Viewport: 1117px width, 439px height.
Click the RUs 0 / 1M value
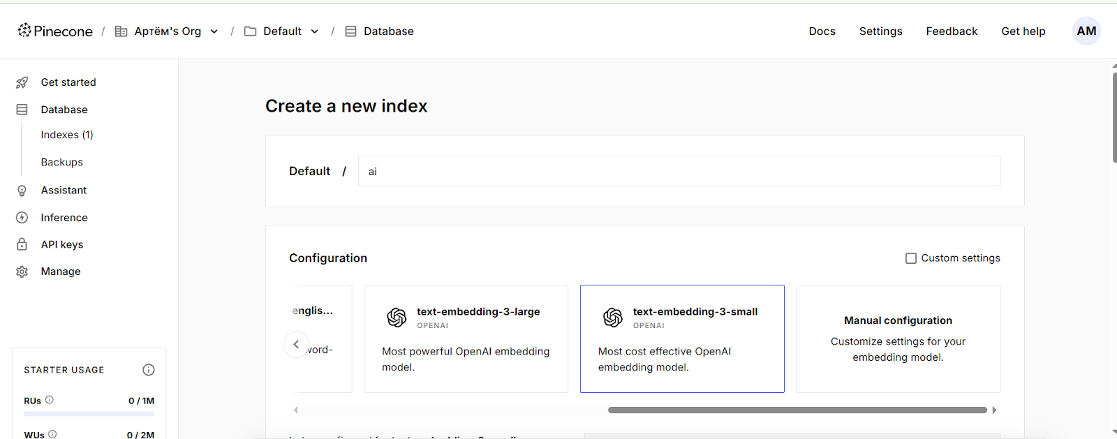141,401
